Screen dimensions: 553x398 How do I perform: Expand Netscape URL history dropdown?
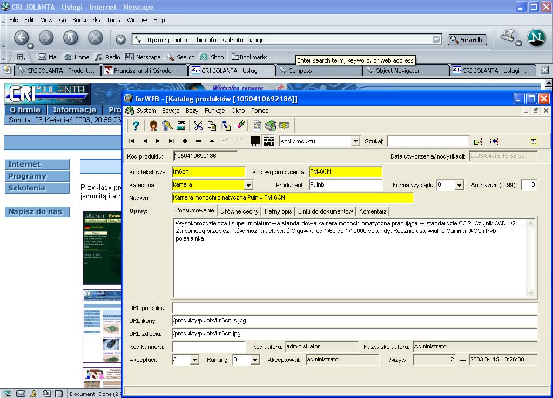pyautogui.click(x=436, y=39)
